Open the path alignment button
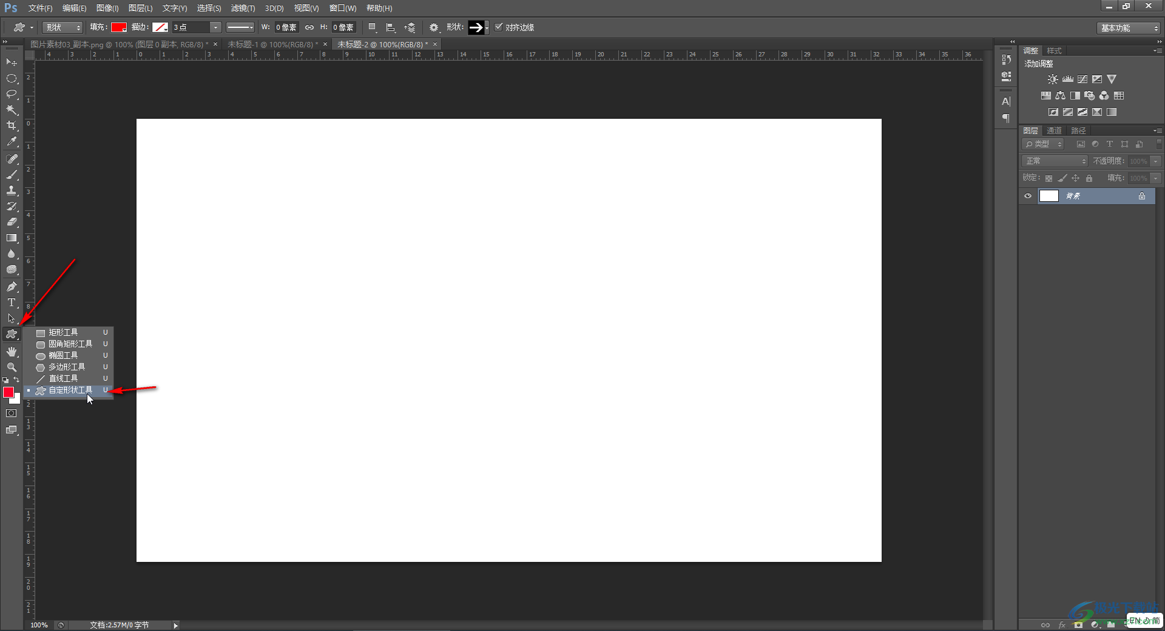 tap(391, 27)
